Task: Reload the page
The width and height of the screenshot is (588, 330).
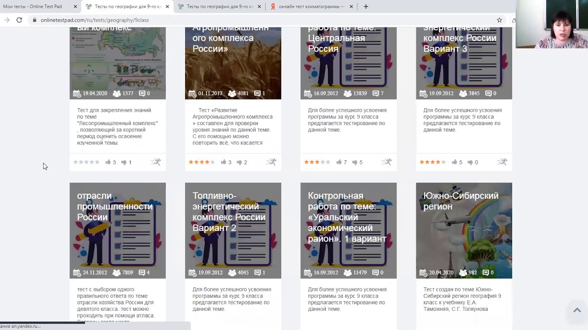Action: pos(19,20)
